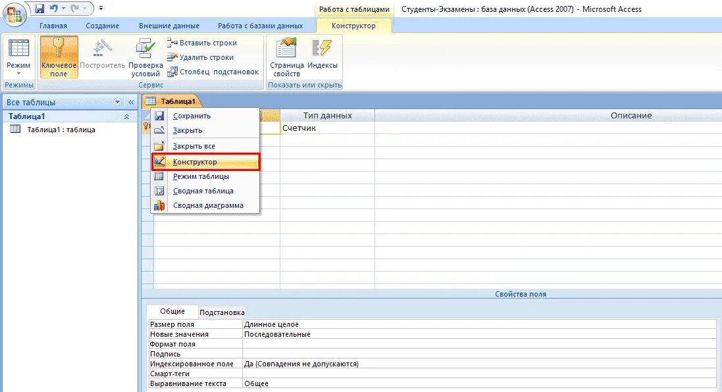The width and height of the screenshot is (722, 392).
Task: Click the empty Смарт-теги value field
Action: pos(479,374)
